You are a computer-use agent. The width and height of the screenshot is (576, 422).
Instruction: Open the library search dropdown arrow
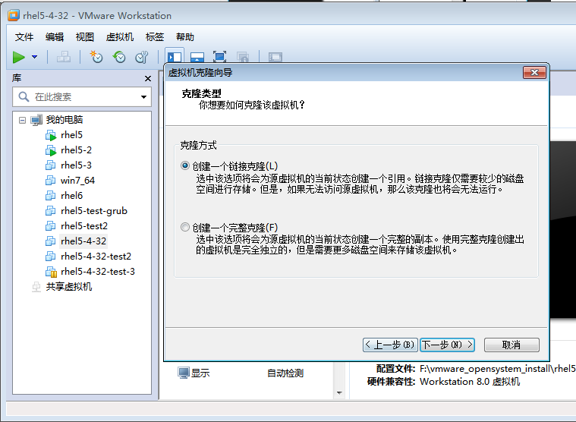pos(143,97)
